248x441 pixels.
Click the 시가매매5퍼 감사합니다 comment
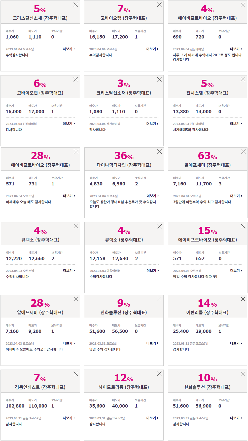(191, 130)
